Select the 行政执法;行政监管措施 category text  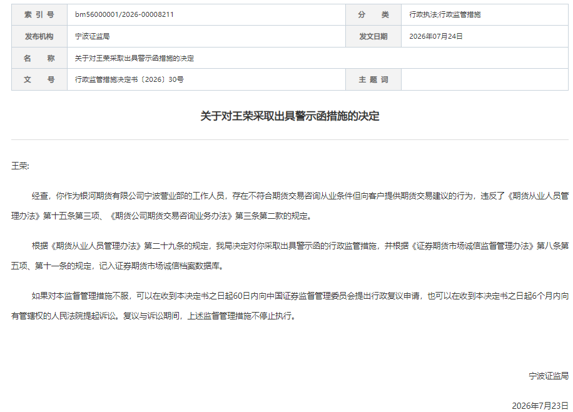(x=445, y=14)
